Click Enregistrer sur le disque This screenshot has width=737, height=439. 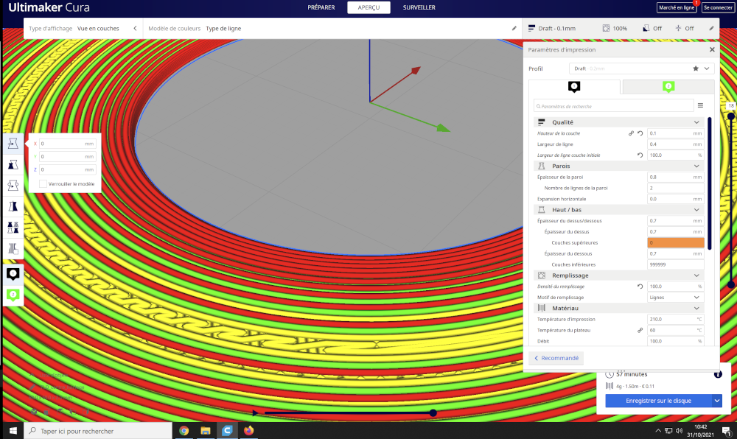pyautogui.click(x=658, y=401)
